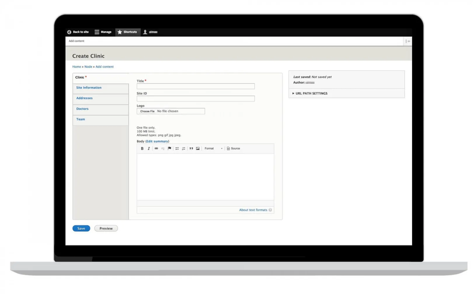Insert a numbered list
The image size is (473, 294).
click(184, 148)
